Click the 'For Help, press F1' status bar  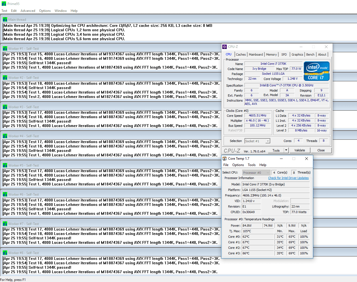[x=13, y=280]
